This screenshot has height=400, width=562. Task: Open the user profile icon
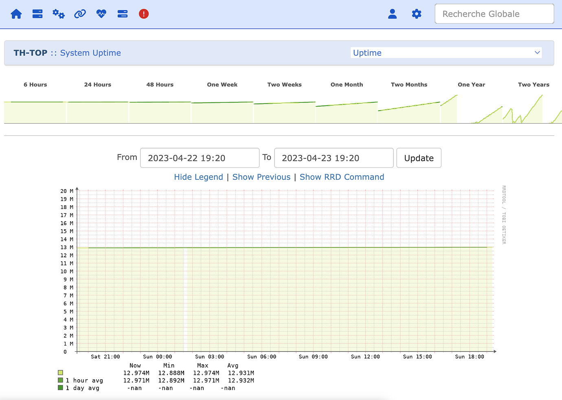click(392, 13)
